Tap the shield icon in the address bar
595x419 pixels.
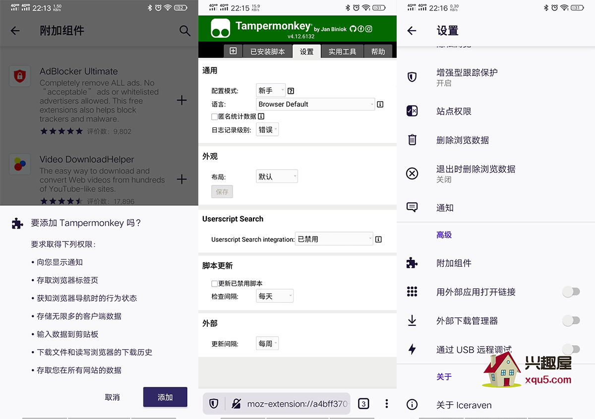coord(214,404)
